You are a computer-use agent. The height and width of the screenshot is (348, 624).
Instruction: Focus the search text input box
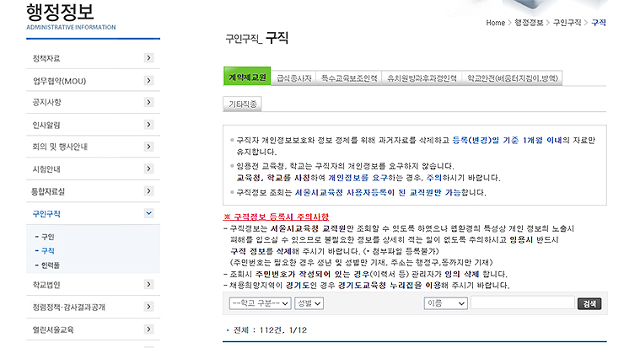tap(523, 303)
